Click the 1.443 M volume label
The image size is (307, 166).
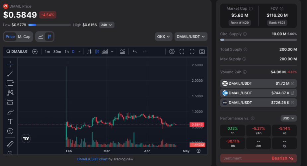197,145
